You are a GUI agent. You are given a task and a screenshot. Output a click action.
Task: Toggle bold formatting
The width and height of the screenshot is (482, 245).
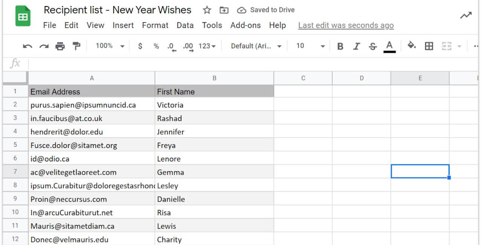[340, 46]
